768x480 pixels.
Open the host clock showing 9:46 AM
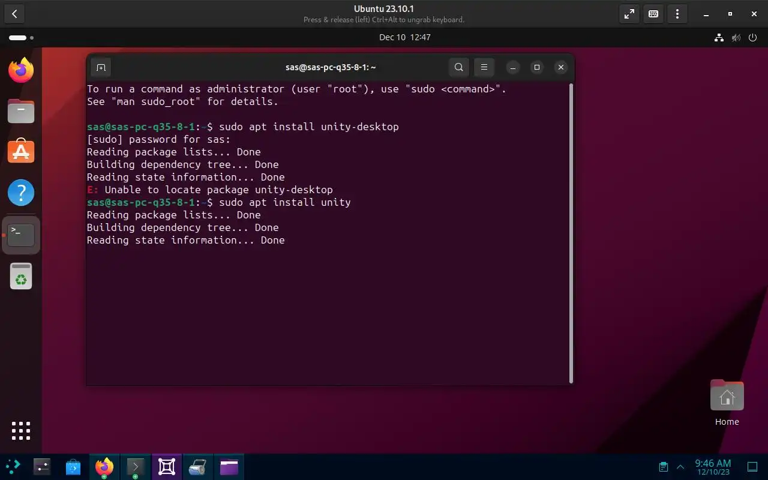coord(713,467)
